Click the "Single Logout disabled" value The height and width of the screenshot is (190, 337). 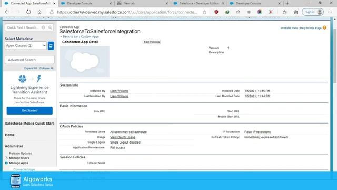coord(125,142)
